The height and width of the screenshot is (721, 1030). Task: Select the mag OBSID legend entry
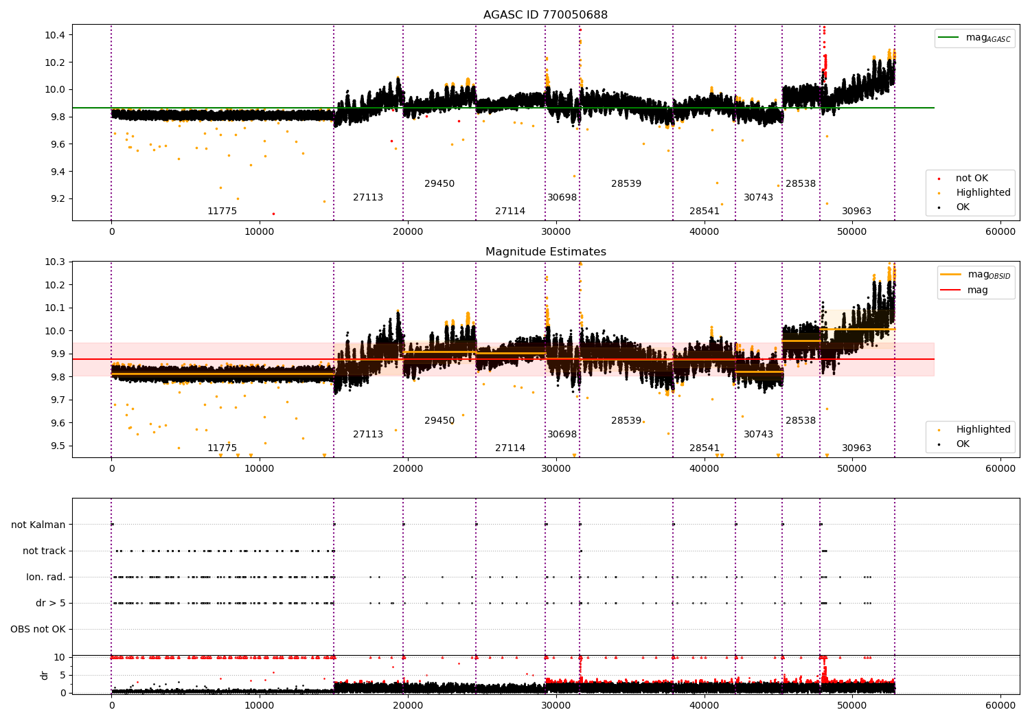975,275
